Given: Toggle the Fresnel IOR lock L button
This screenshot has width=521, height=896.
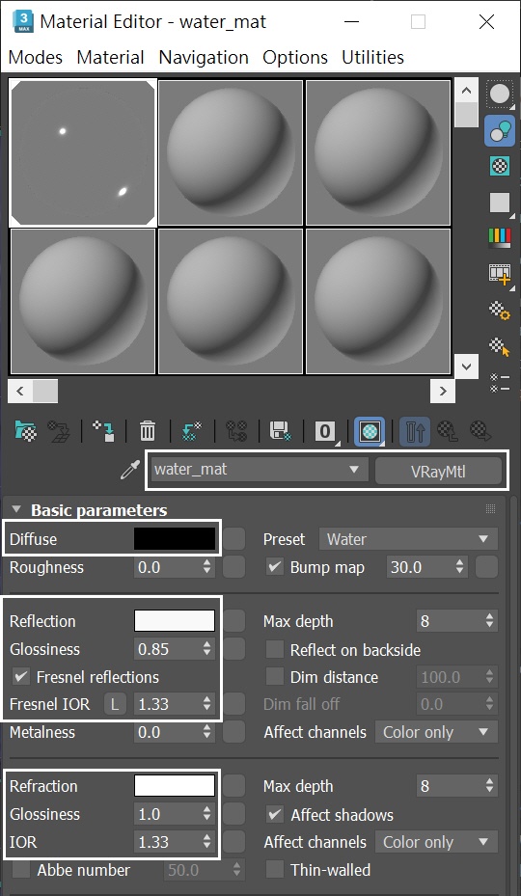Looking at the screenshot, I should tap(115, 705).
